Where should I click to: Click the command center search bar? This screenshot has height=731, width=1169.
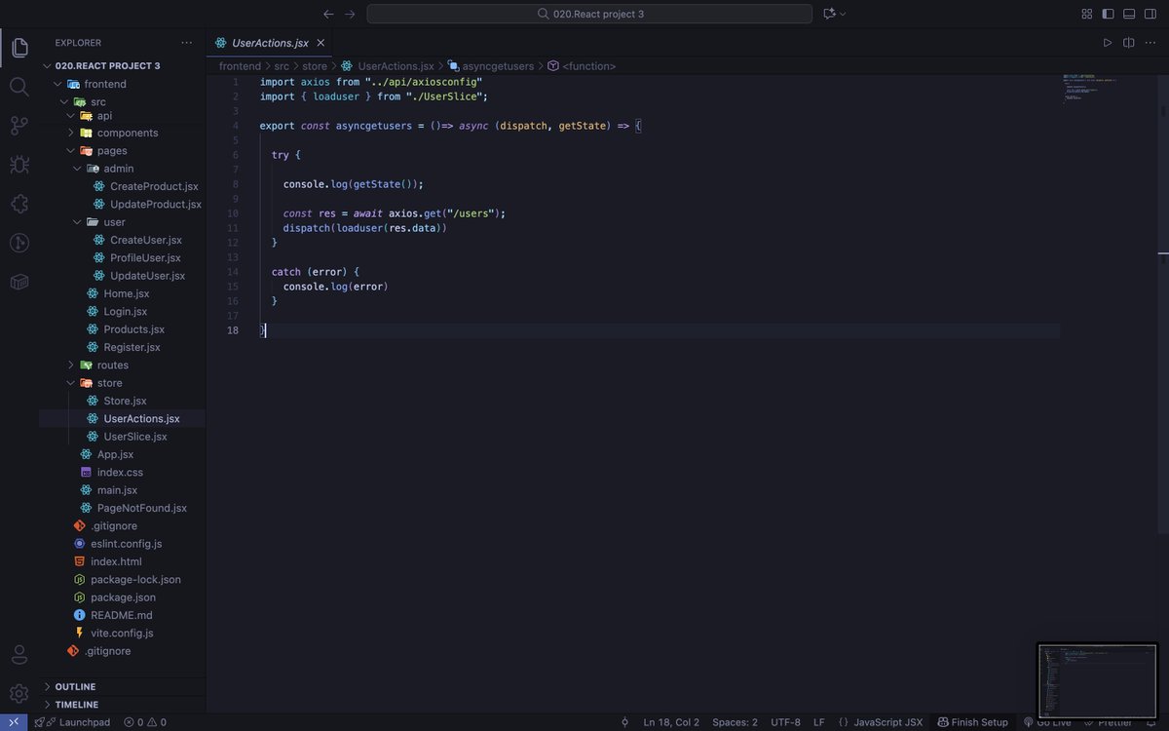587,14
